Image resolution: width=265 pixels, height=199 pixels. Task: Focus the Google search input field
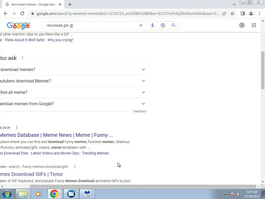click(x=91, y=25)
